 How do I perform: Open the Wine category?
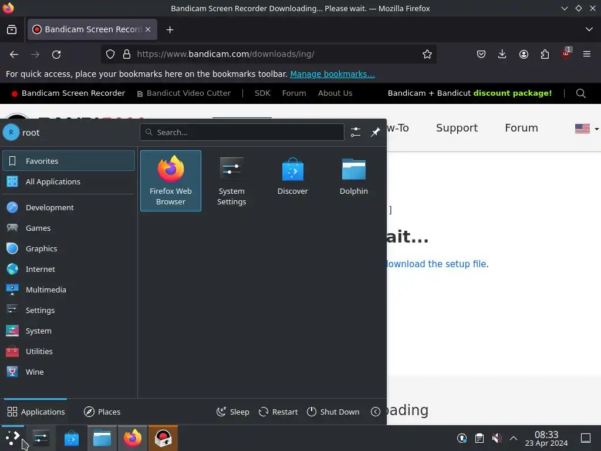[69, 372]
